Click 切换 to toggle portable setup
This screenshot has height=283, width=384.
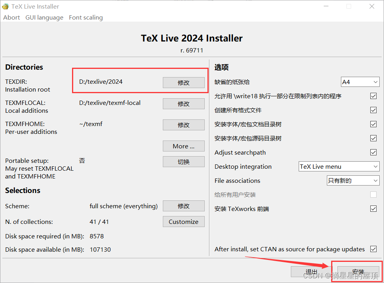(184, 162)
